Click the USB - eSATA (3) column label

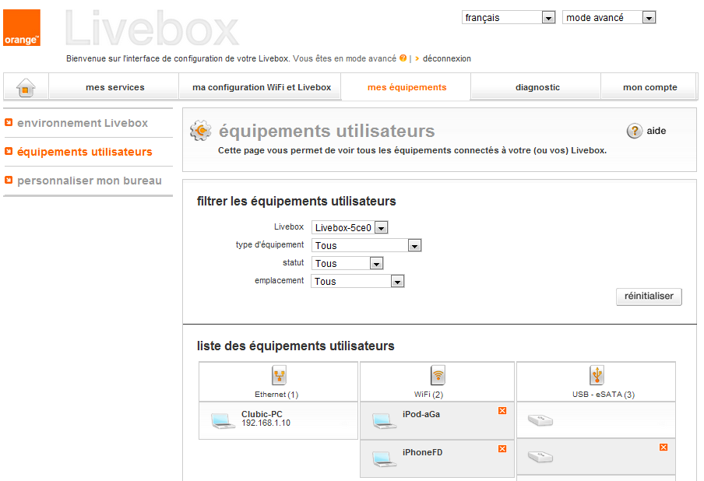604,395
